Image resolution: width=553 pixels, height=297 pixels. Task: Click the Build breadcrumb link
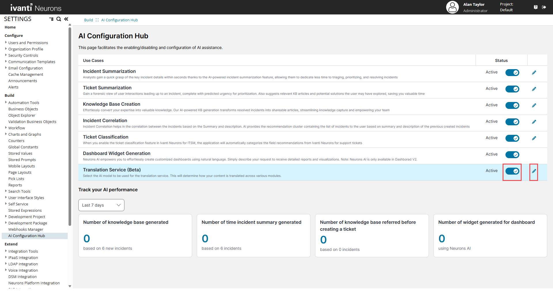[x=88, y=20]
